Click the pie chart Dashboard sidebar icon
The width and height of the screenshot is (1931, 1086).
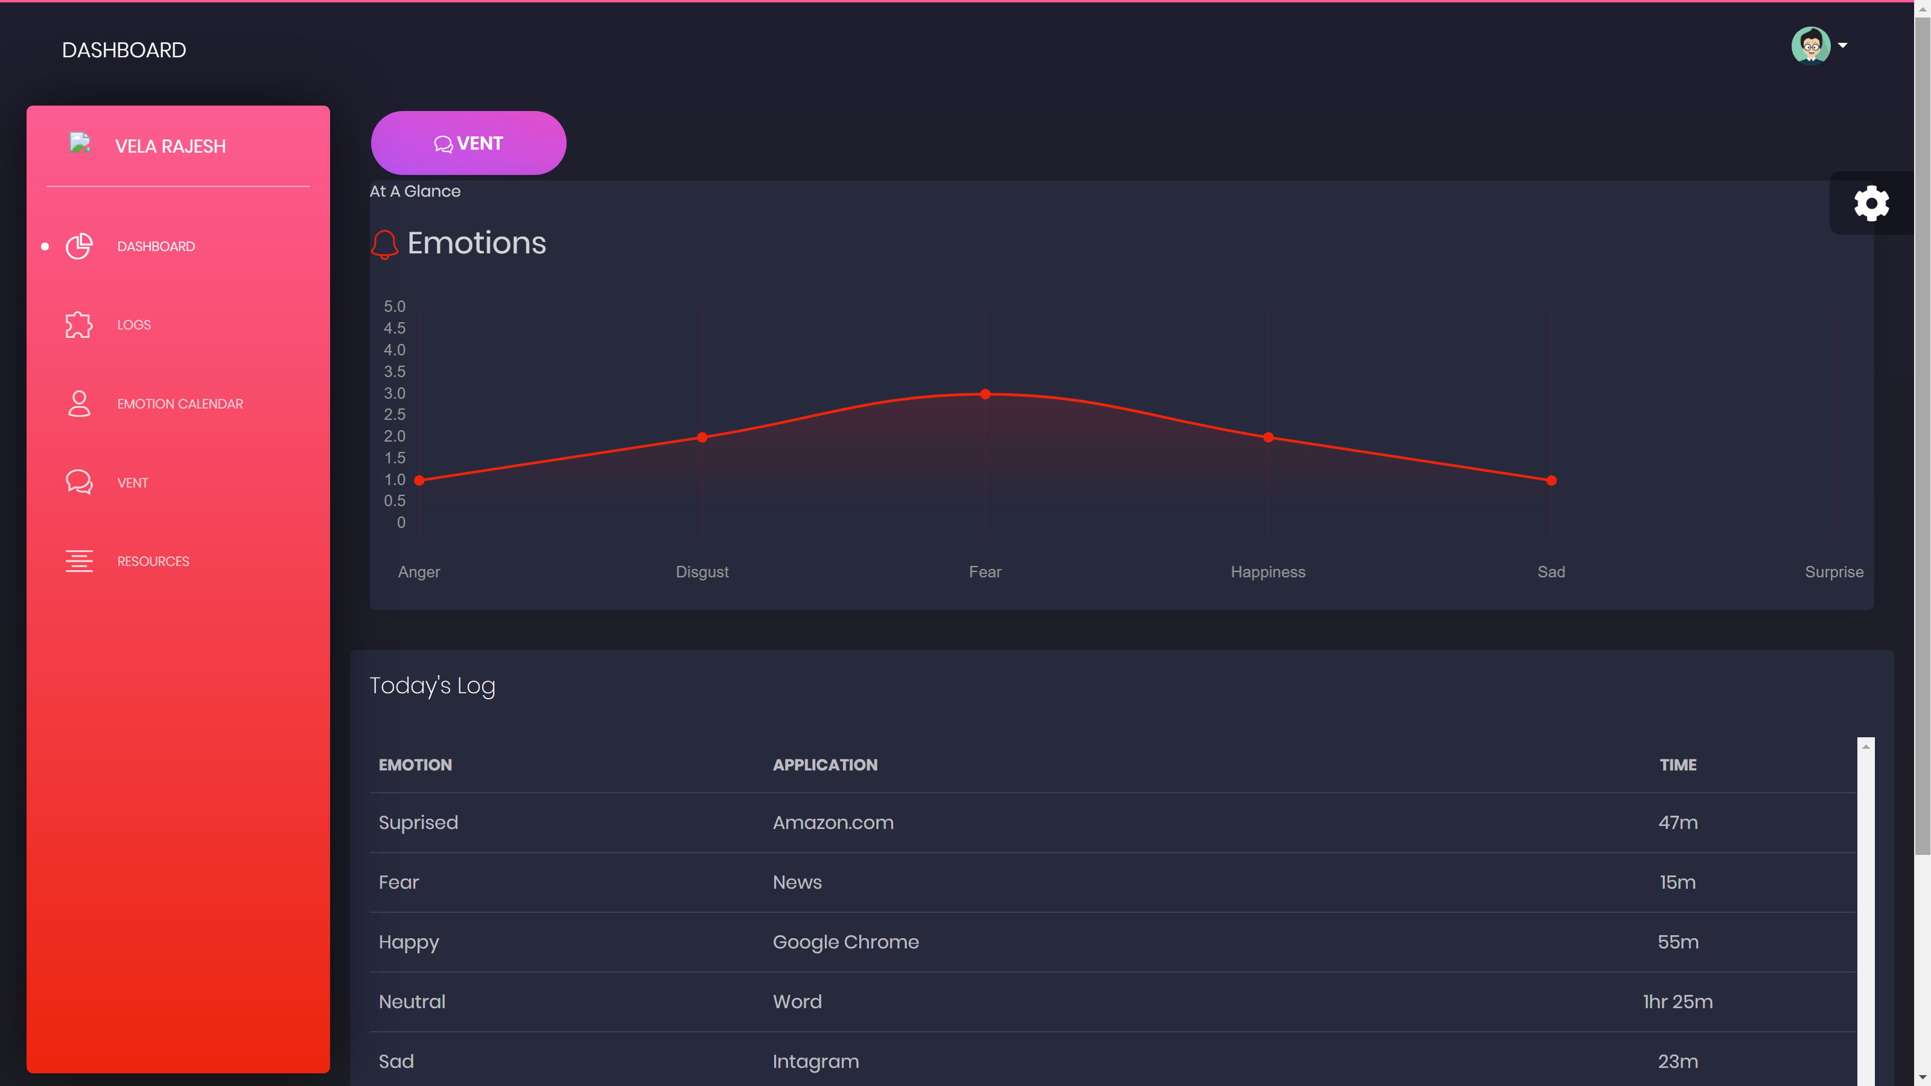coord(78,247)
